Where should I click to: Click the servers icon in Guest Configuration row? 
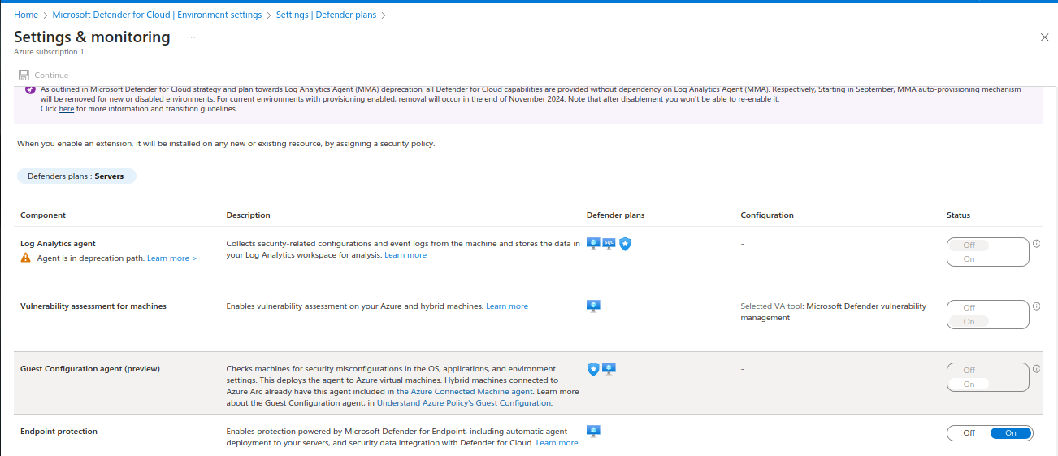[609, 368]
